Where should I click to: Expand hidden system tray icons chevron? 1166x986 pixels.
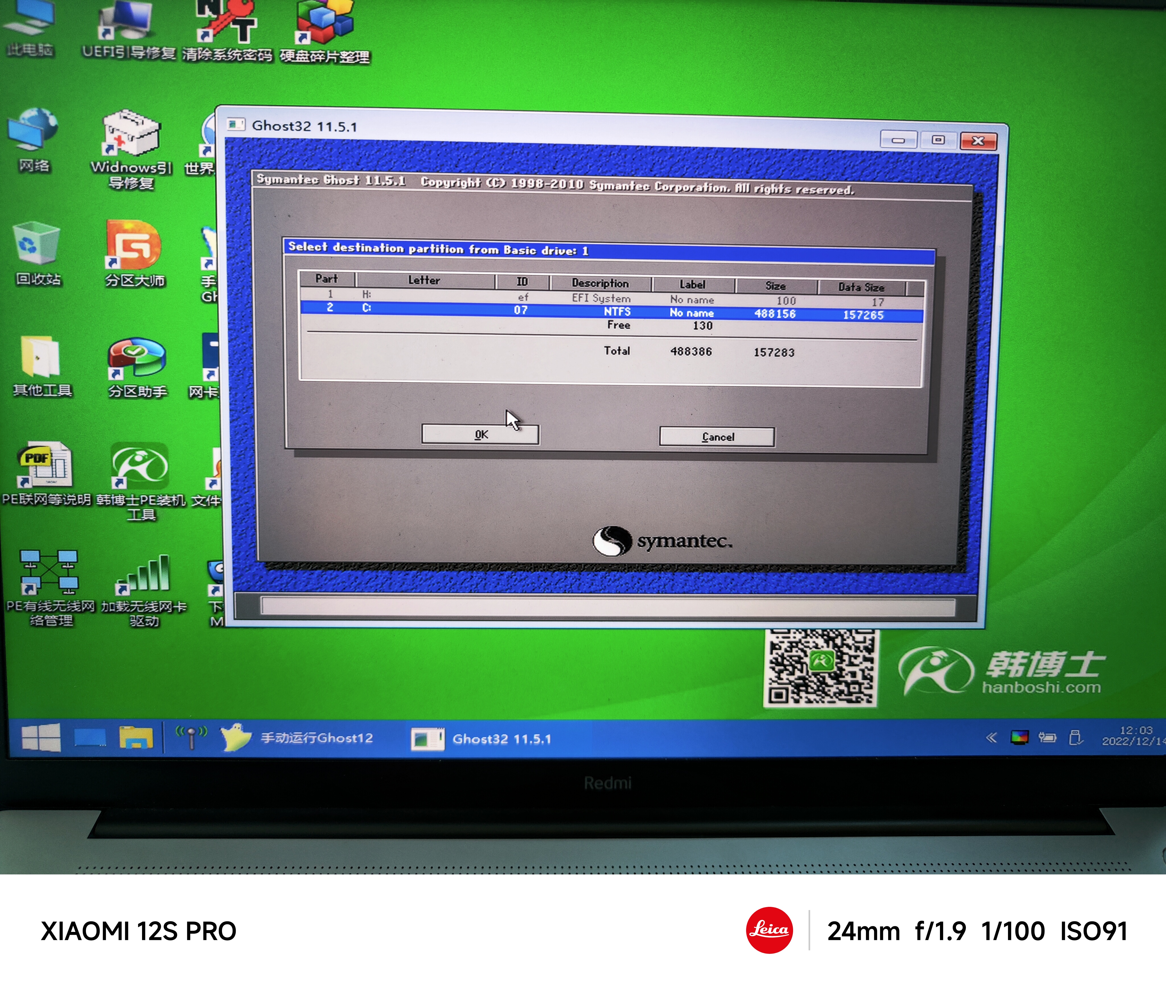tap(991, 738)
